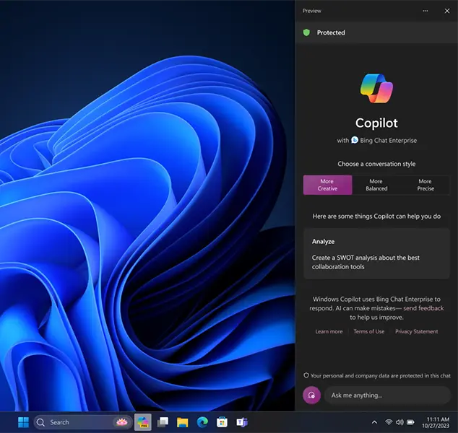This screenshot has height=433, width=458.
Task: Select the More Precise conversation style
Action: pyautogui.click(x=425, y=185)
